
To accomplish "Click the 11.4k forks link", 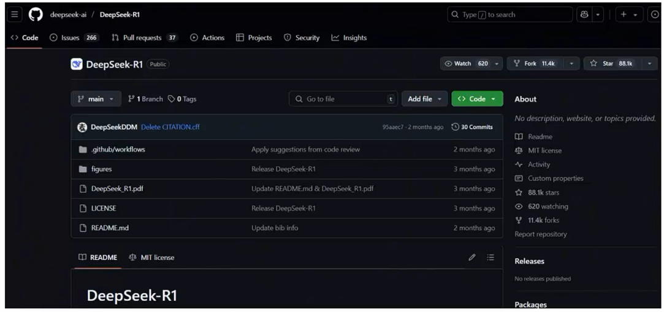I will 543,220.
